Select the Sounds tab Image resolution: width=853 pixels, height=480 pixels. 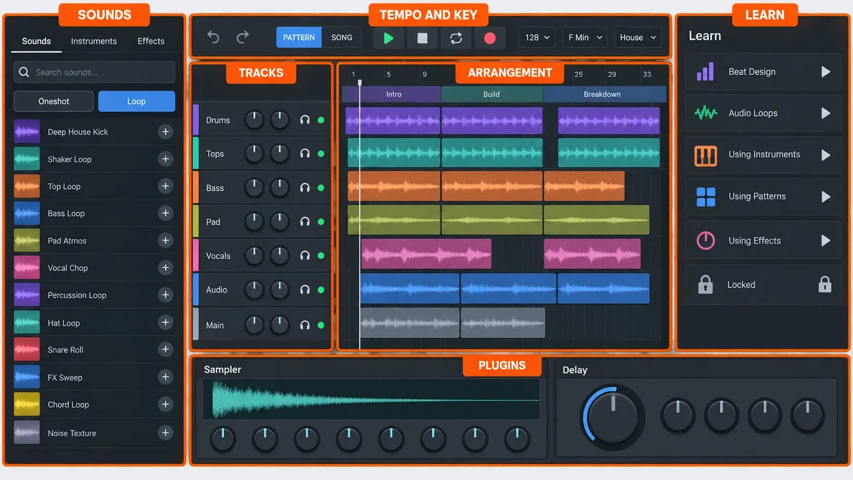37,41
